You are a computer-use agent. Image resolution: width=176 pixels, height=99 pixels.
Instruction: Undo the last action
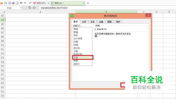21,3
